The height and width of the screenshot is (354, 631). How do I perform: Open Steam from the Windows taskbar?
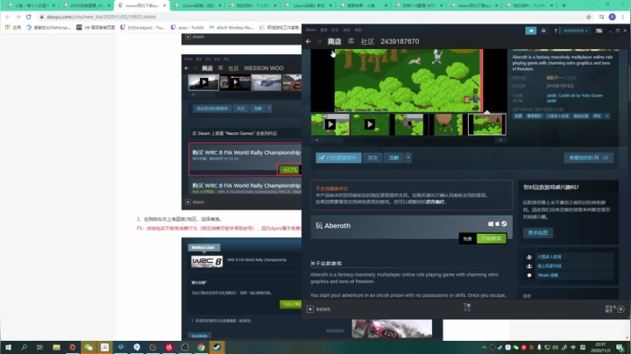217,347
